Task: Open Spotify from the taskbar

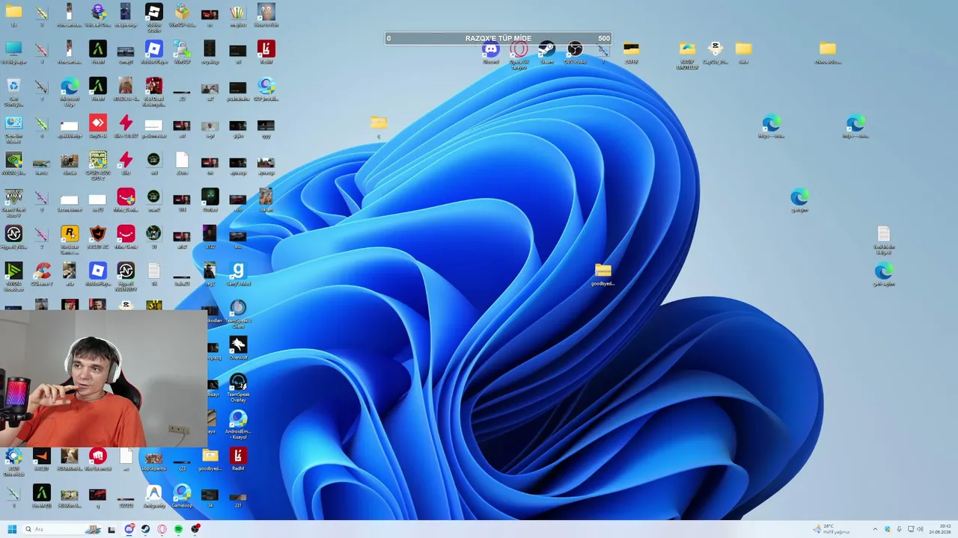Action: tap(178, 529)
